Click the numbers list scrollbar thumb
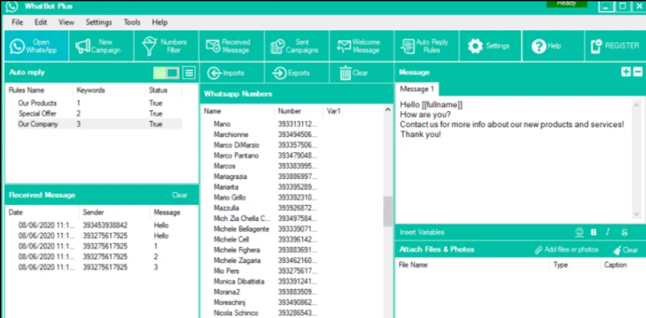Screen dimensions: 646x318 [387, 211]
